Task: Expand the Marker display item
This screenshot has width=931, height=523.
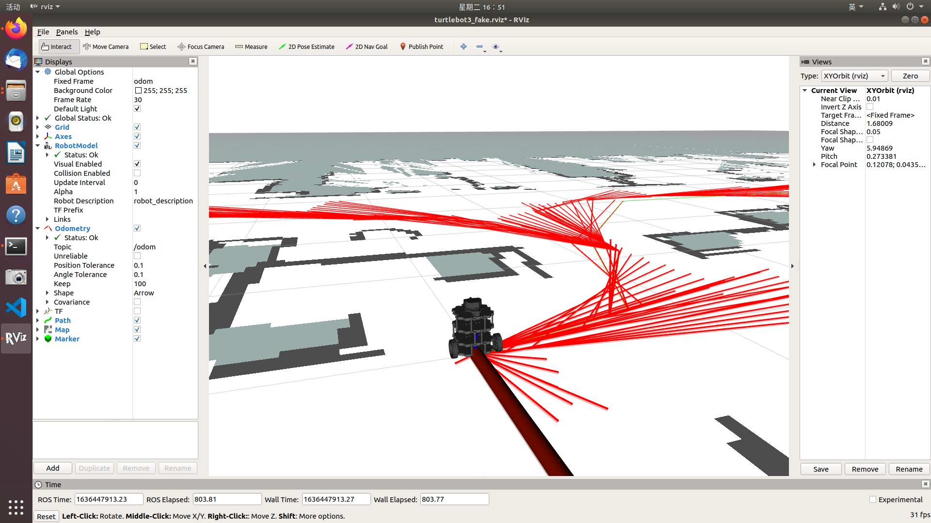Action: tap(38, 338)
